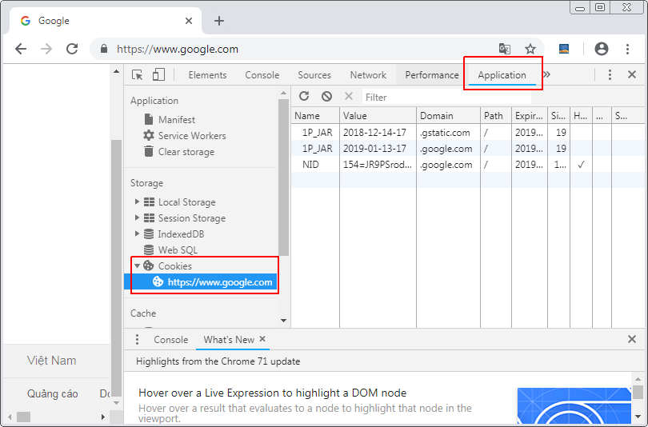Viewport: 648px width, 427px height.
Task: Toggle the device toolbar icon
Action: tap(158, 74)
